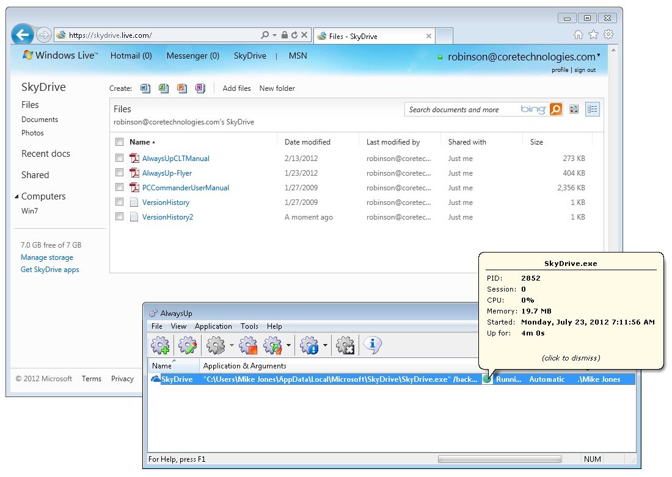Expand the Start application dropdown arrow
This screenshot has height=477, width=672.
point(232,345)
